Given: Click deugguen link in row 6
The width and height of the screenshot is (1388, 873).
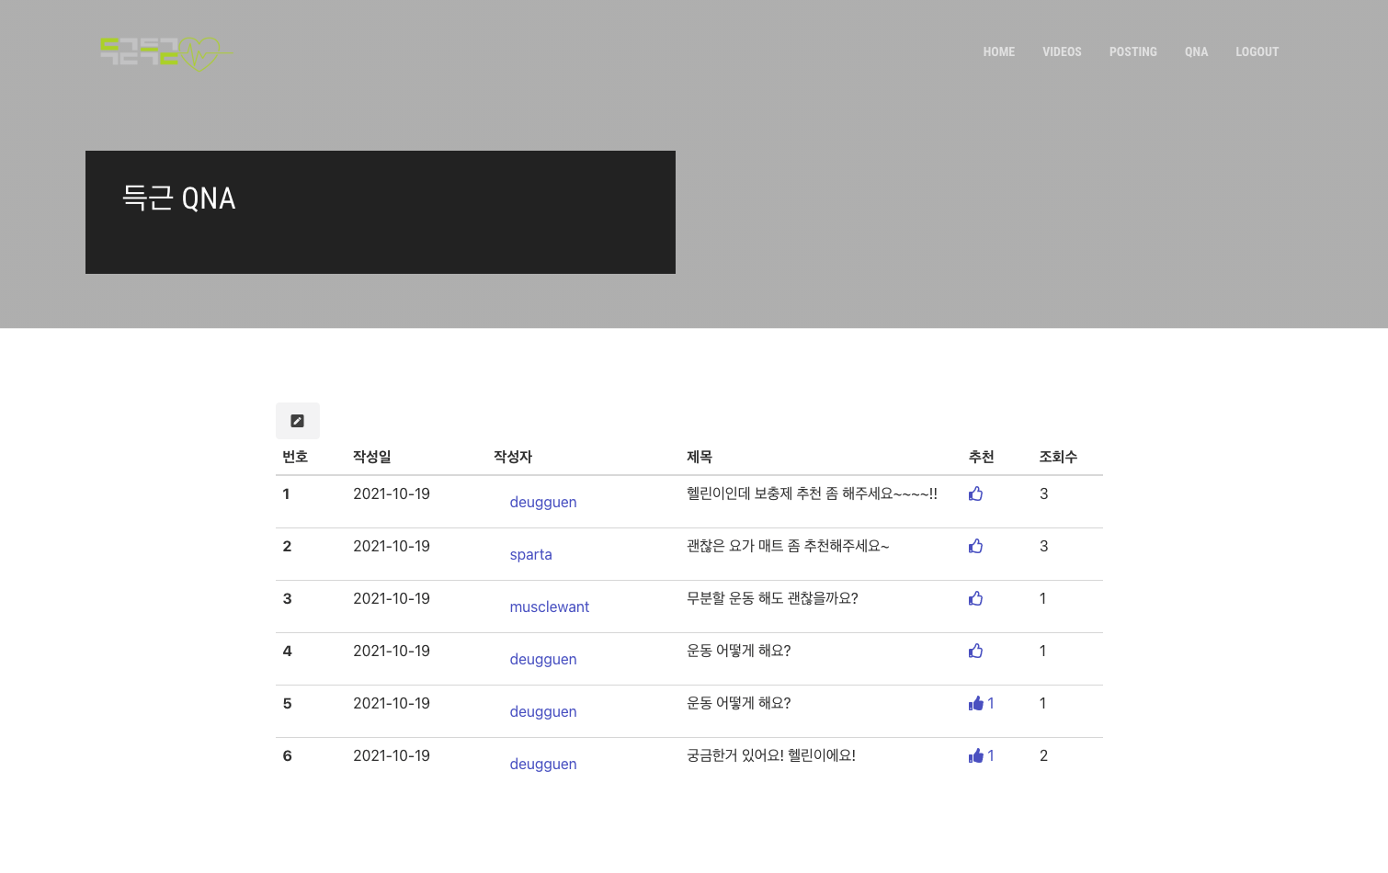Looking at the screenshot, I should 543,764.
